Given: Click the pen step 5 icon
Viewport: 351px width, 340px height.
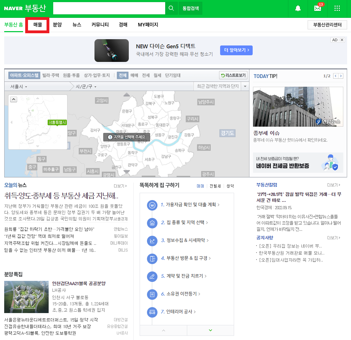Looking at the screenshot, I should click(152, 276).
